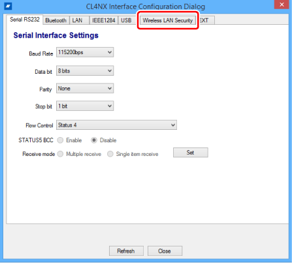Expand the Data bit combo box

85,71
